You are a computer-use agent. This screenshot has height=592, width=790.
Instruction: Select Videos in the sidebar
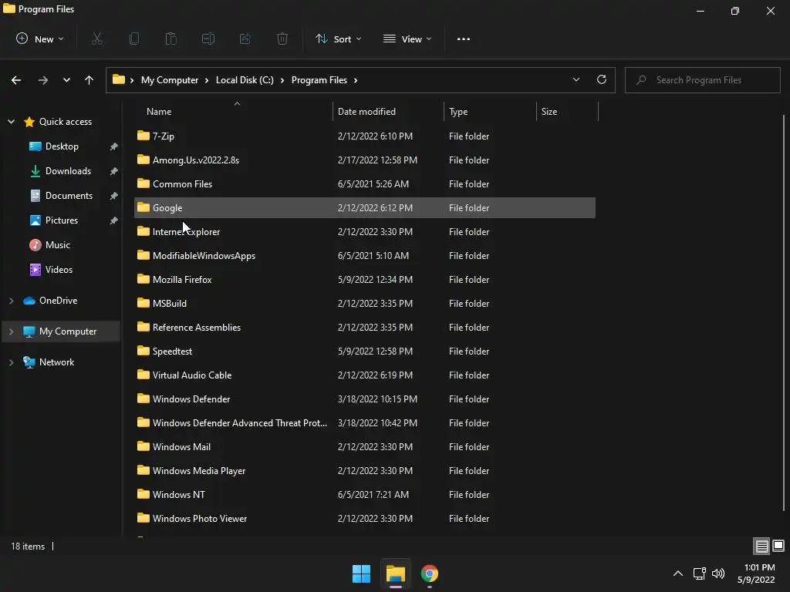point(59,270)
